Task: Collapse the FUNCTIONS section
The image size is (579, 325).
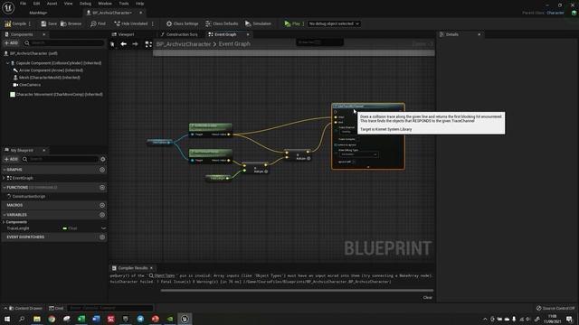Action: point(5,188)
